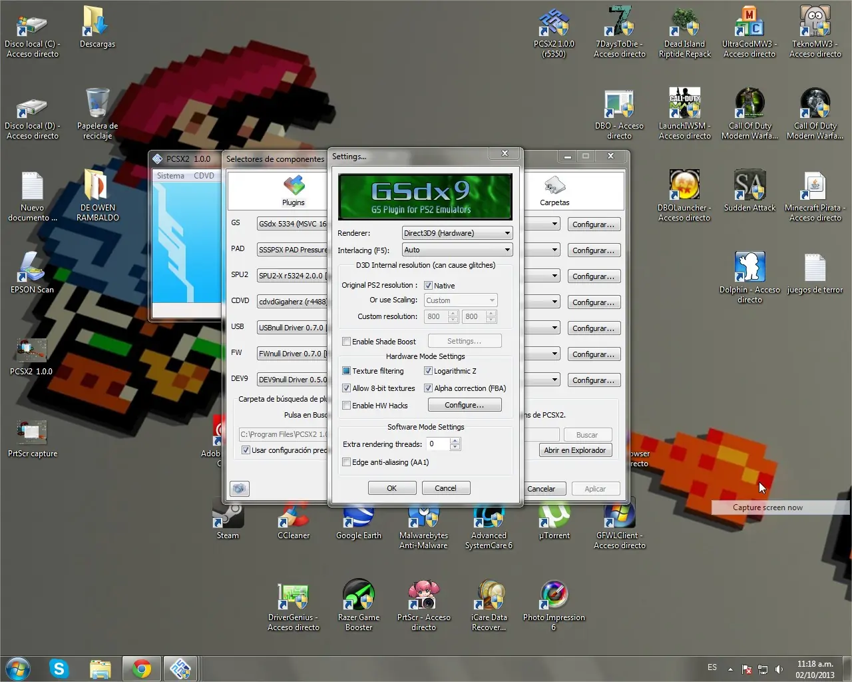The width and height of the screenshot is (852, 682).
Task: Click OK in GSdx Settings
Action: point(392,488)
